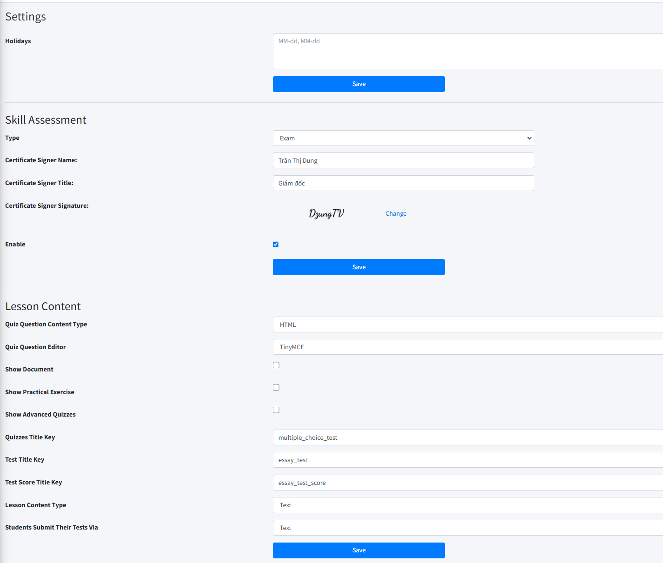Viewport: 663px width, 563px height.
Task: Open Quiz Question Editor dropdown
Action: 468,347
